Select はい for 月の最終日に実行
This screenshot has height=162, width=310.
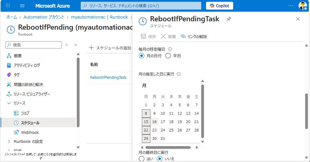click(142, 159)
